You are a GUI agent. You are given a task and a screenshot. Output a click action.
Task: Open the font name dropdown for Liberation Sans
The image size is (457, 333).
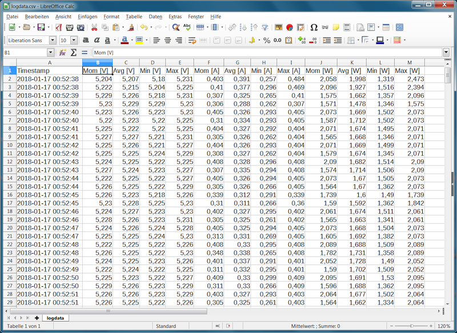coord(53,41)
